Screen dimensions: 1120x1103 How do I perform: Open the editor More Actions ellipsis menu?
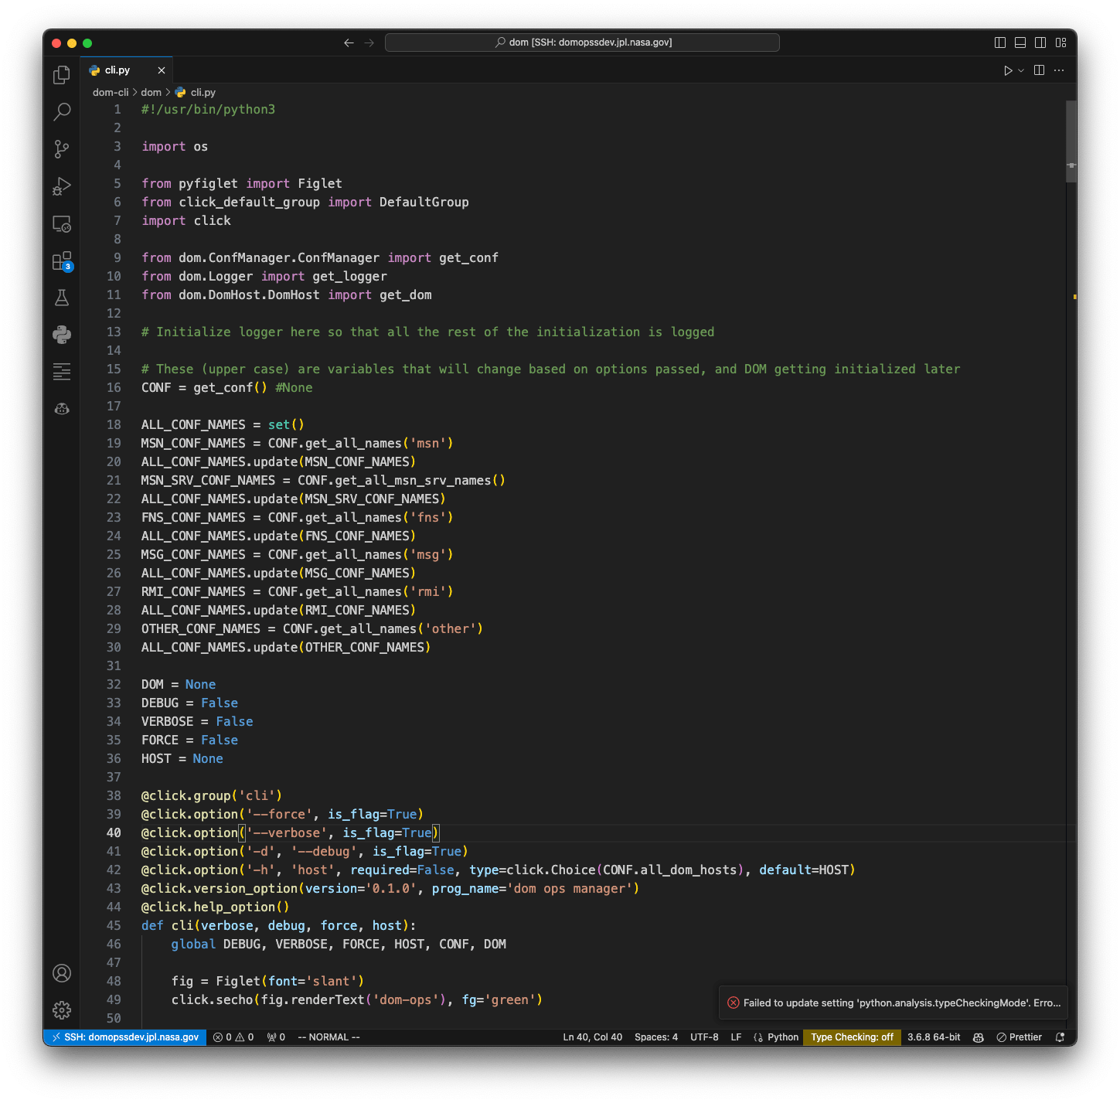click(1059, 70)
